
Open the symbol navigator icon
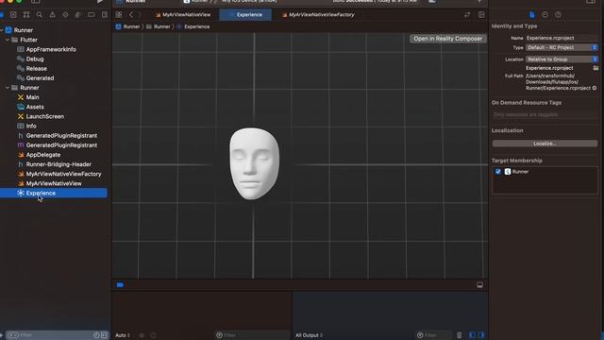[26, 15]
